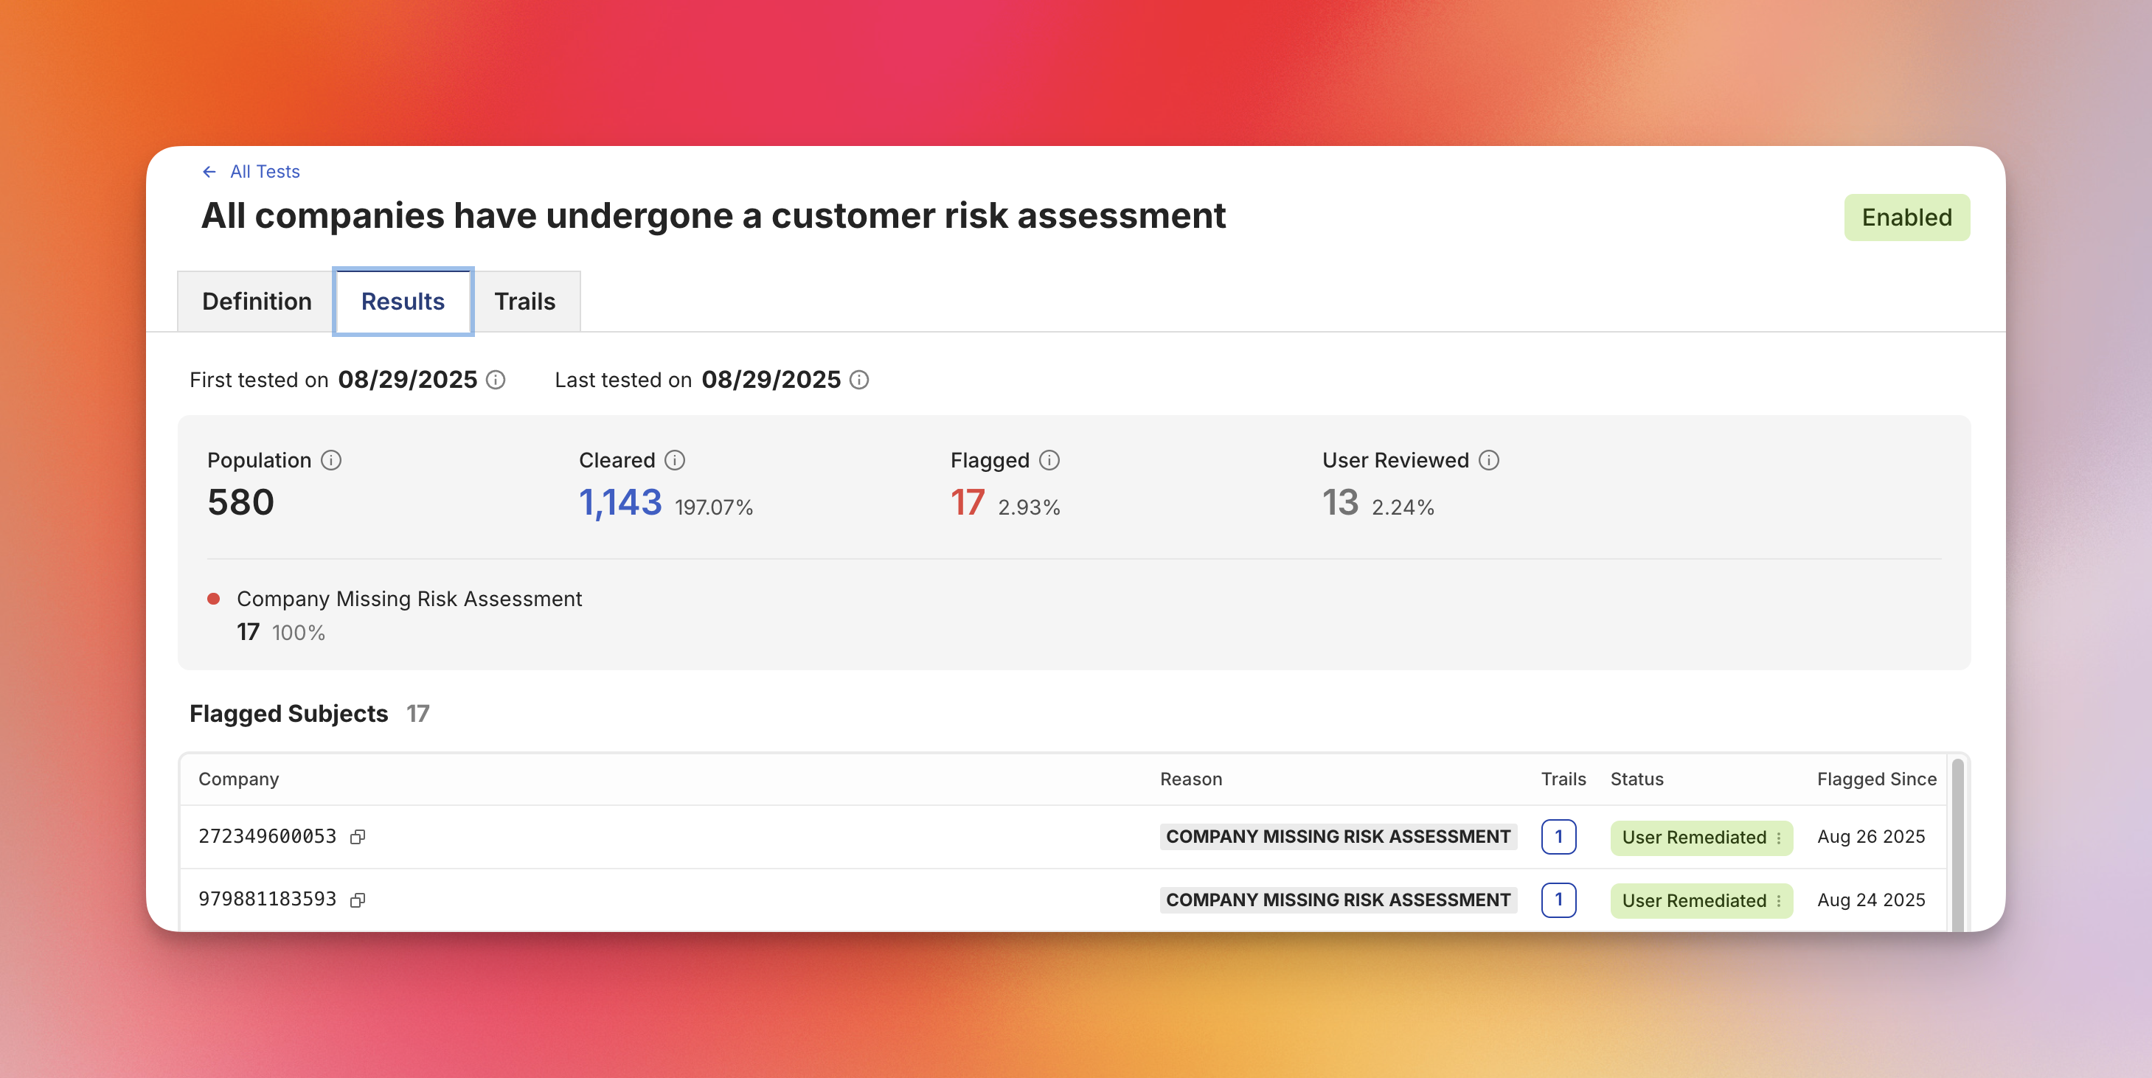Click the Flagged info icon
Viewport: 2152px width, 1078px height.
(x=1049, y=460)
